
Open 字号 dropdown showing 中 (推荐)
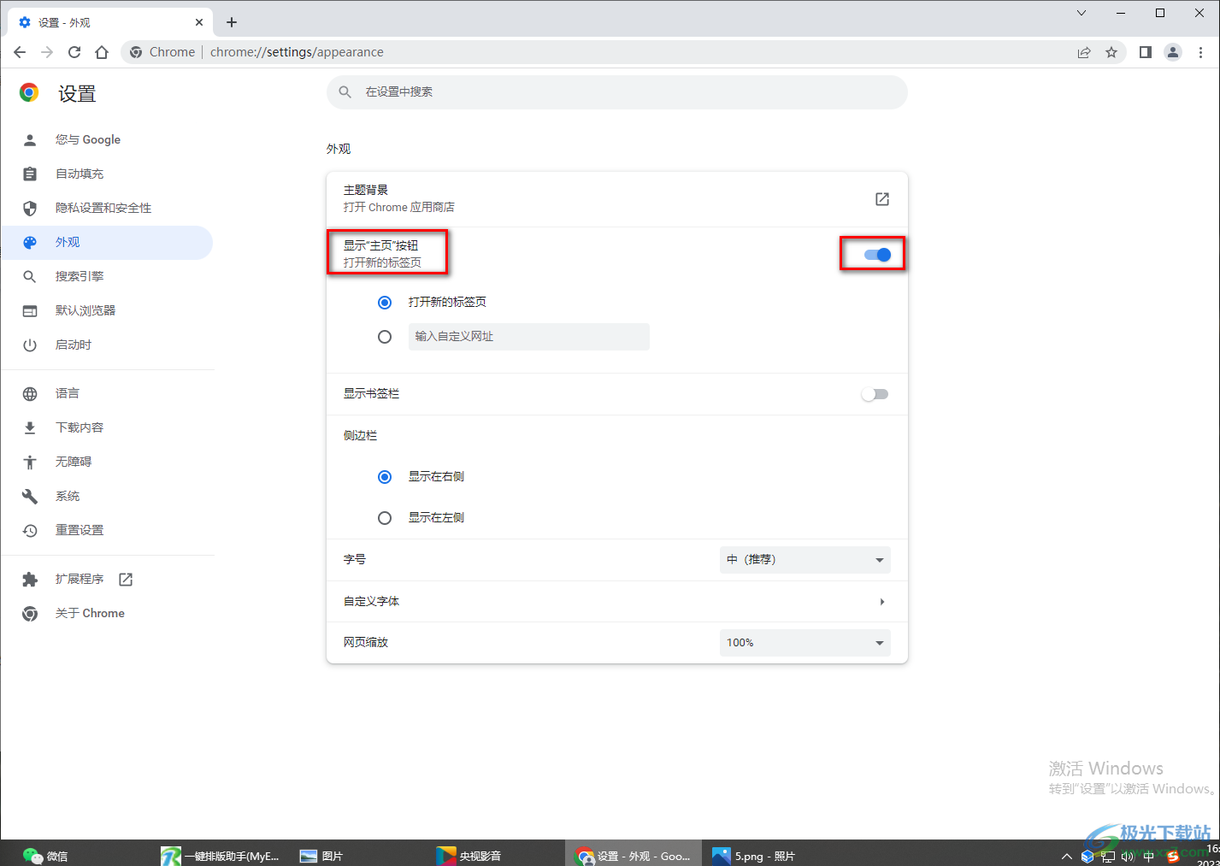(x=804, y=560)
